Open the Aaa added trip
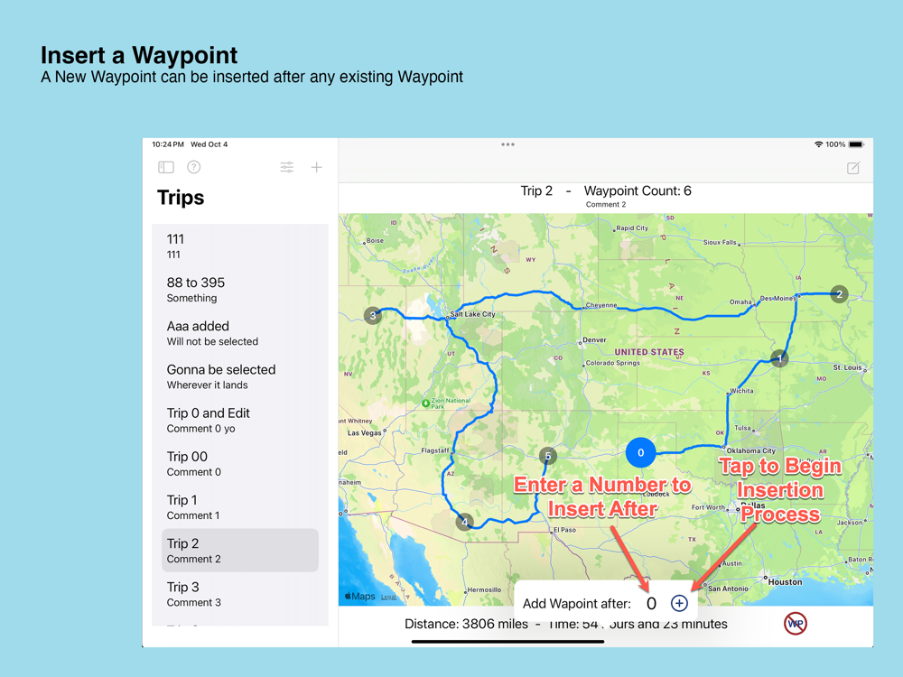The height and width of the screenshot is (677, 903). coord(240,333)
